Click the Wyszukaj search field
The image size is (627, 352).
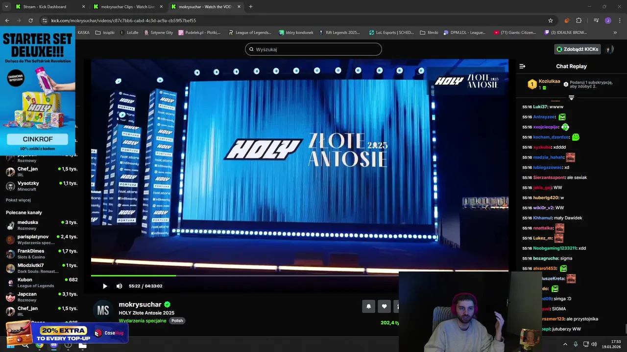click(x=313, y=49)
